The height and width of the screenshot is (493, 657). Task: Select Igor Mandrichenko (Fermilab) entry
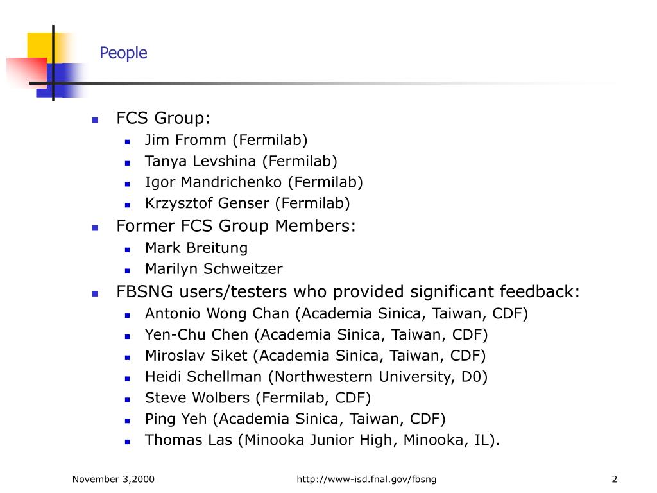(254, 182)
